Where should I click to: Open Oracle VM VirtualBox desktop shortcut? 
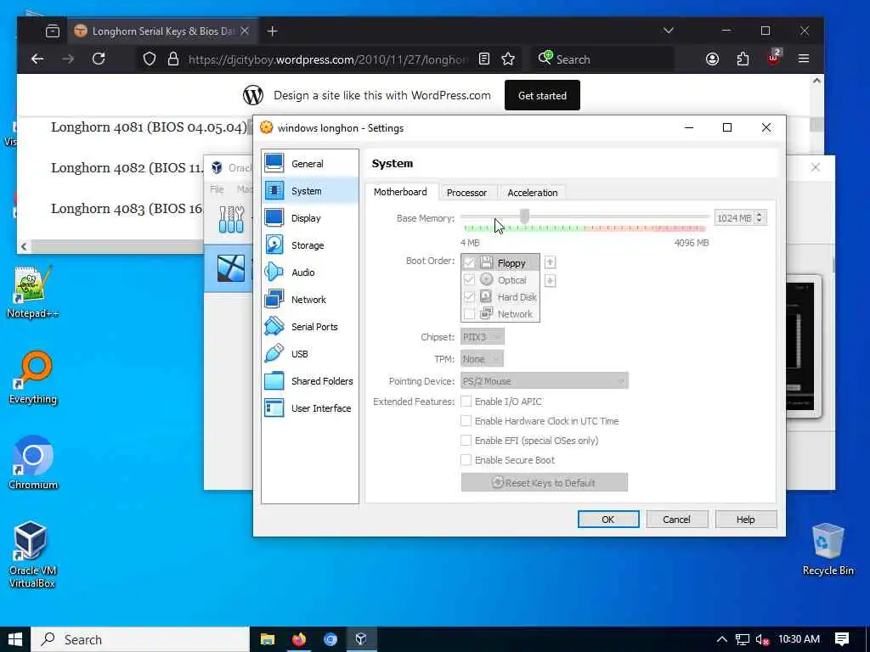31,554
